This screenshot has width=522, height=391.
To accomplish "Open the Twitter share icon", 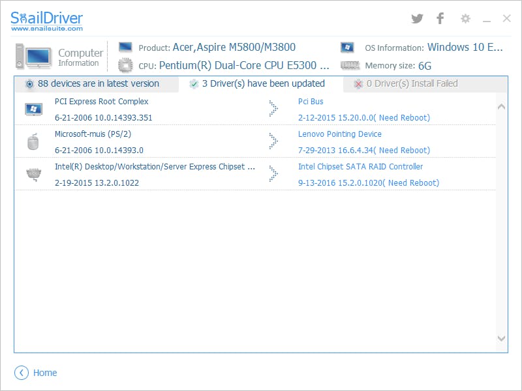I will (x=417, y=18).
